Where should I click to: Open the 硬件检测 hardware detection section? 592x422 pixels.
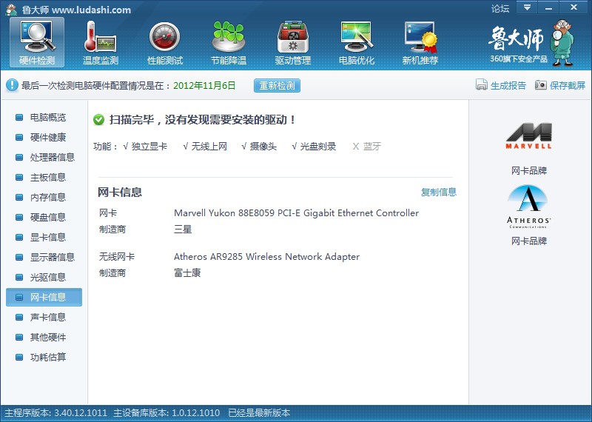coord(37,42)
